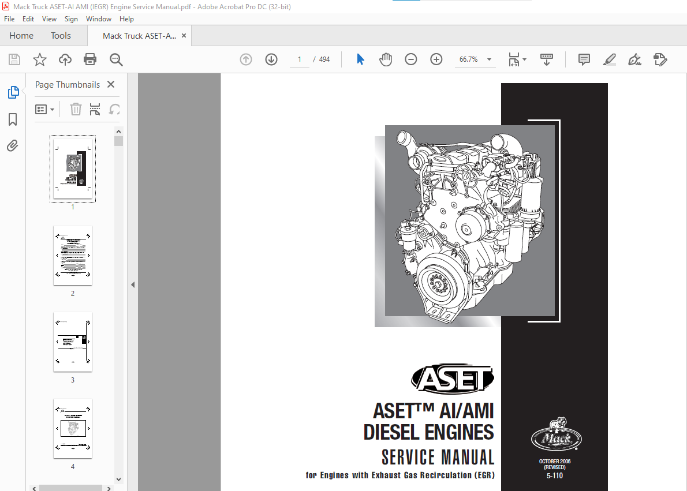Screen dimensions: 687x491
Task: Activate the Selection arrow tool
Action: point(360,59)
